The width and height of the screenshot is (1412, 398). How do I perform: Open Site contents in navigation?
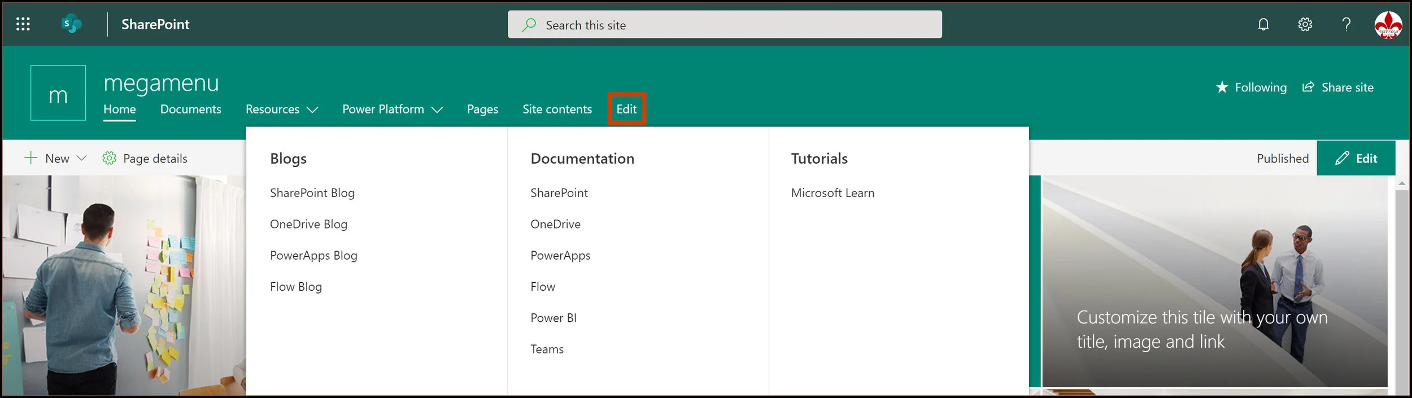tap(557, 109)
